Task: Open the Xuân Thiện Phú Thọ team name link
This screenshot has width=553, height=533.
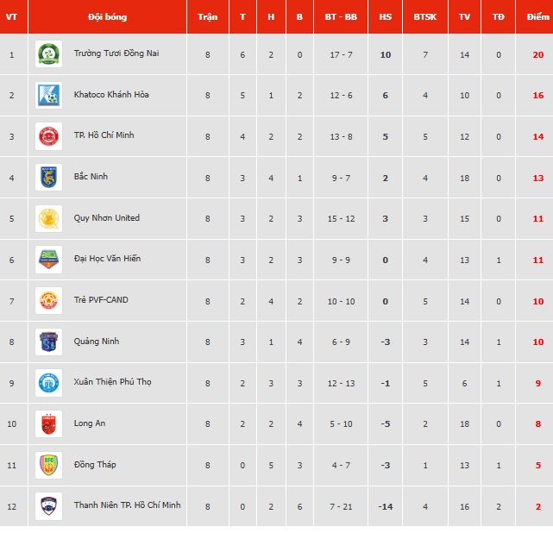Action: click(x=112, y=382)
